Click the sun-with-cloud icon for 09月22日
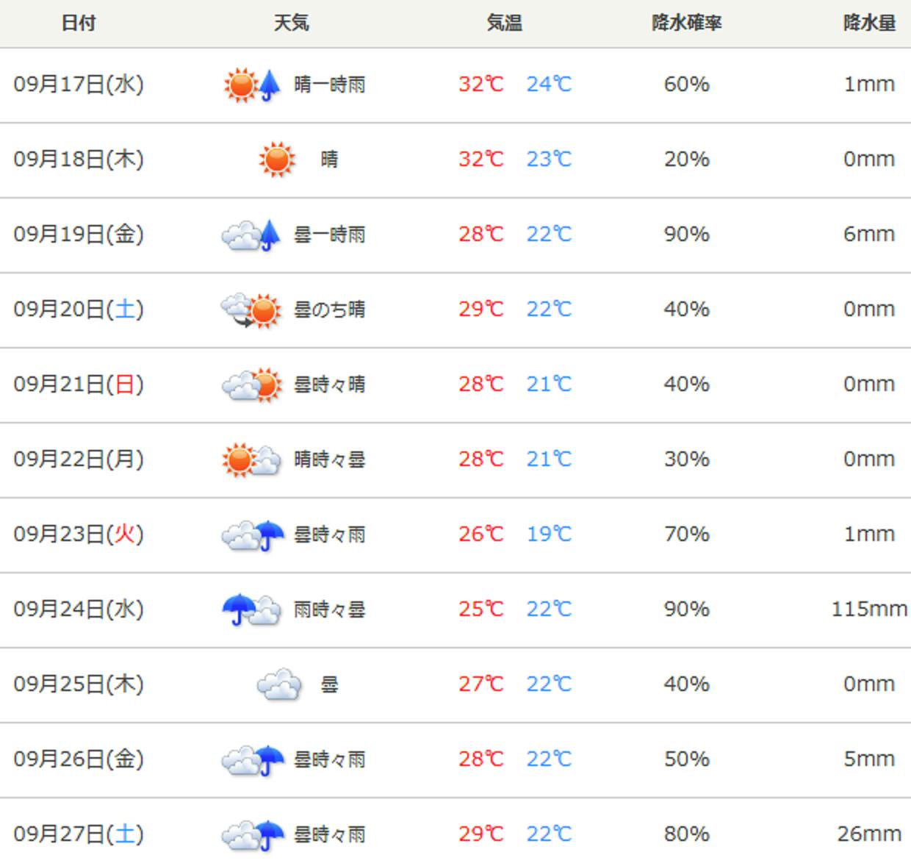This screenshot has height=866, width=911. tap(252, 459)
